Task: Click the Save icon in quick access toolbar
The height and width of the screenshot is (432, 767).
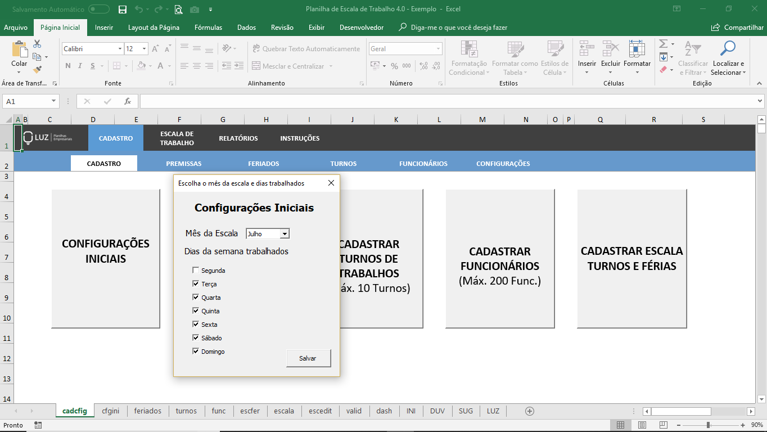Action: coord(123,9)
